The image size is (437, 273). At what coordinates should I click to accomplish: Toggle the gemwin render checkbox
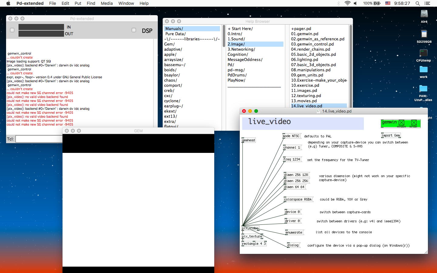click(414, 123)
